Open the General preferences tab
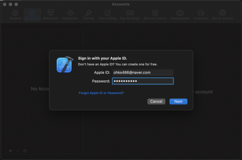This screenshot has width=242, height=160. tap(15, 15)
